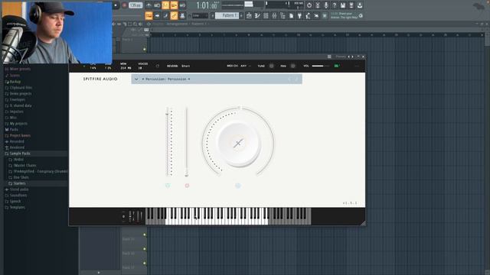
Task: Change the Reverb Short setting
Action: pyautogui.click(x=185, y=66)
